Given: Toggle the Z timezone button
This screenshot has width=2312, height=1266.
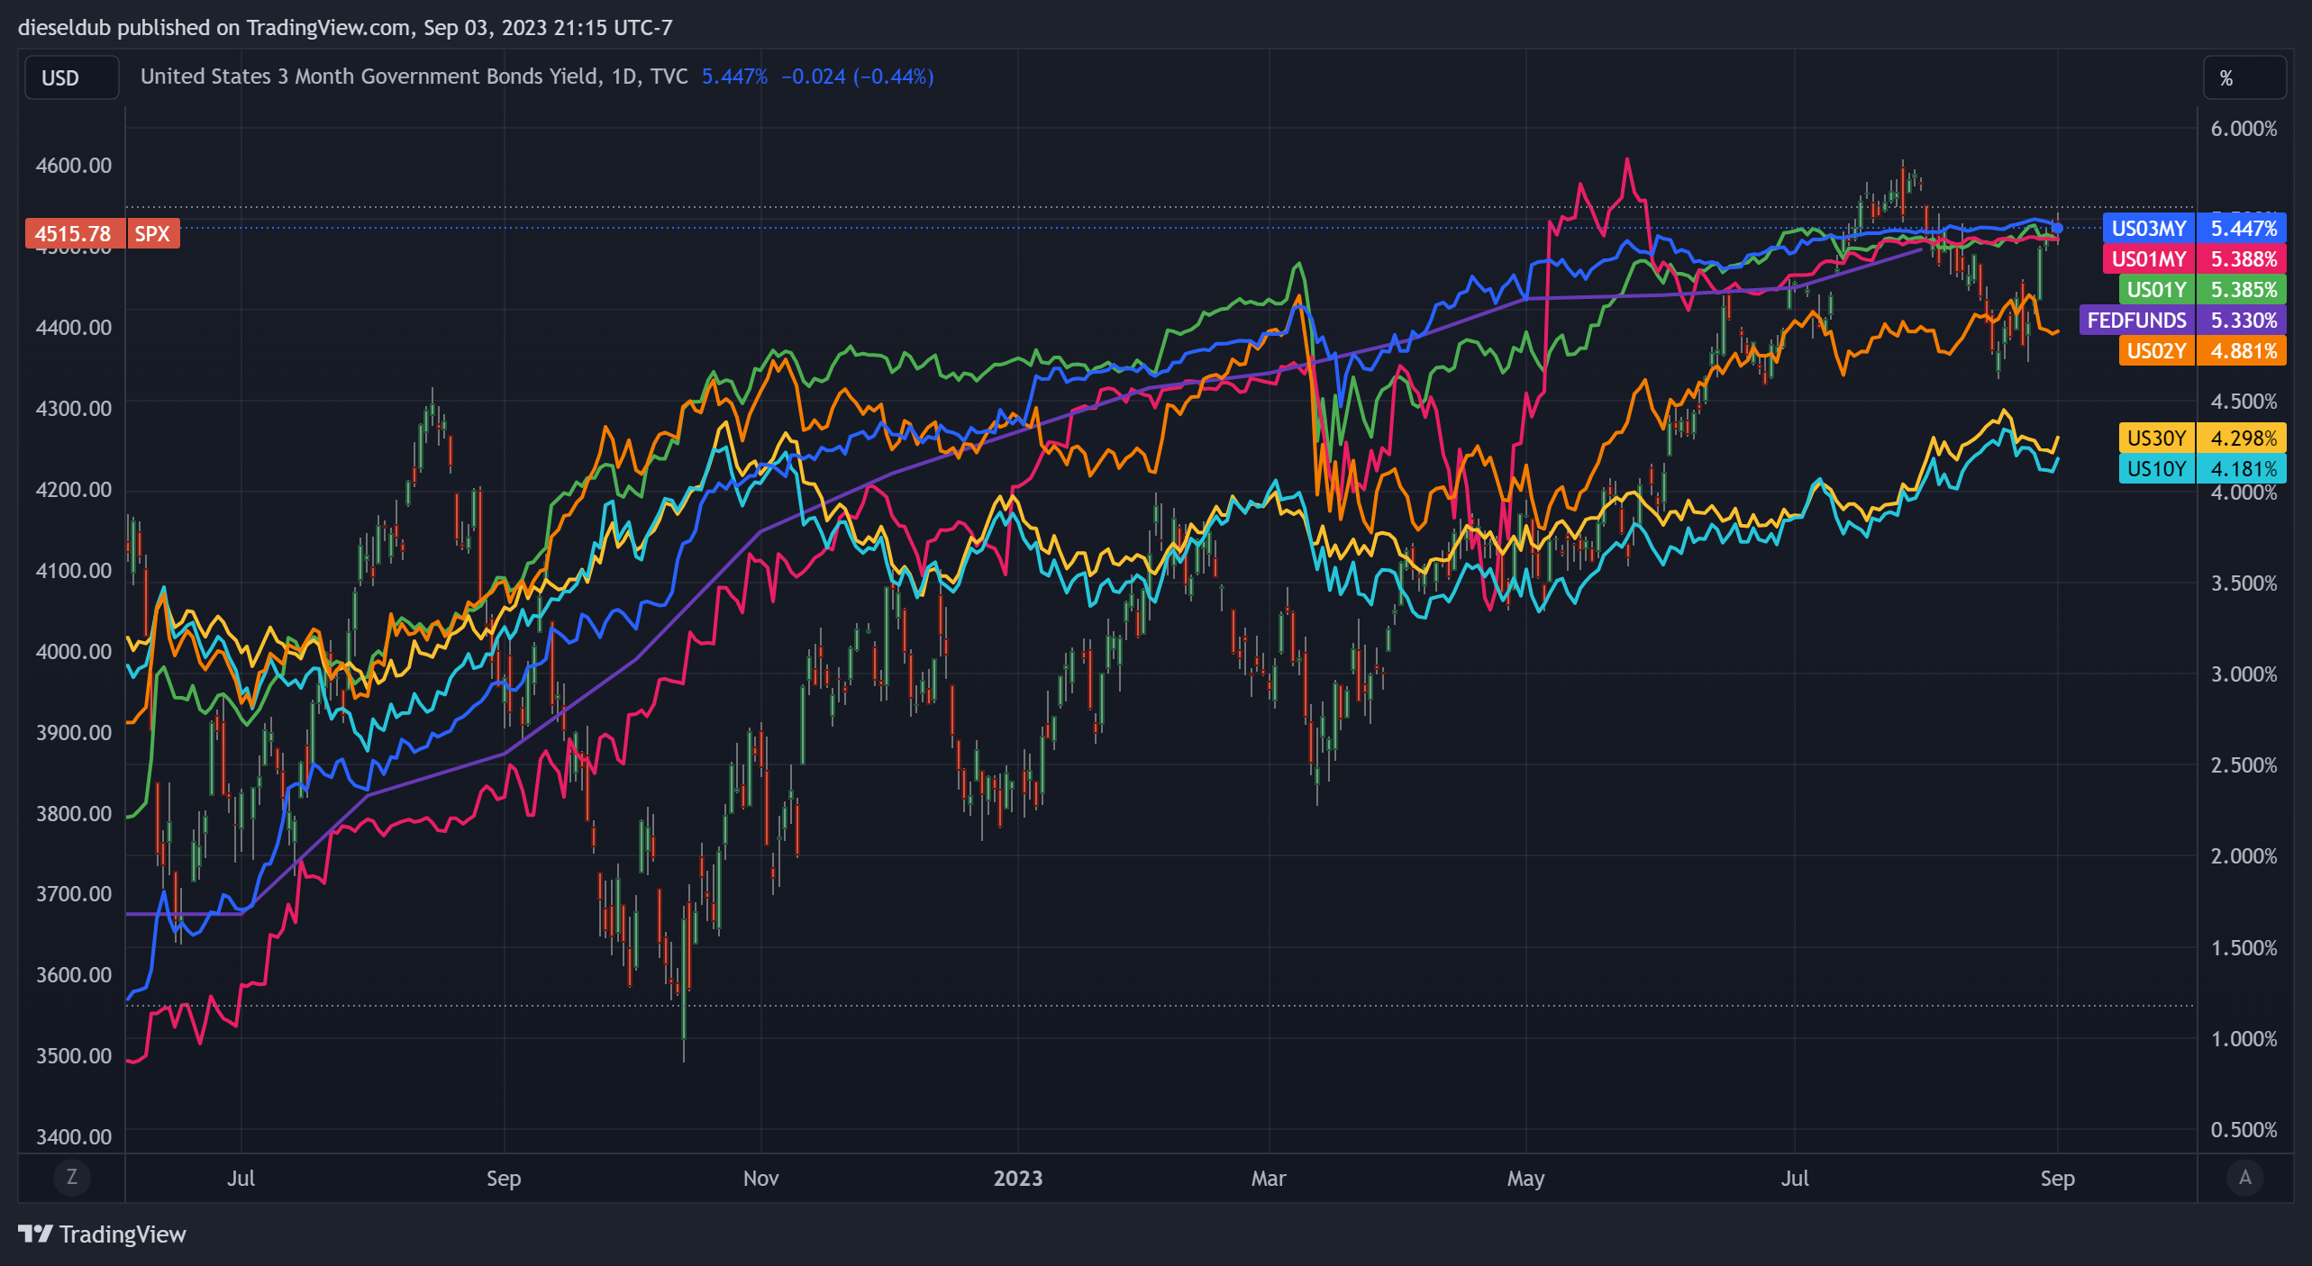Looking at the screenshot, I should [71, 1177].
